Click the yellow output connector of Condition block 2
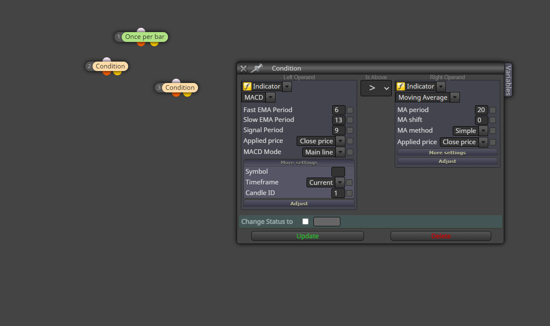 coord(117,73)
